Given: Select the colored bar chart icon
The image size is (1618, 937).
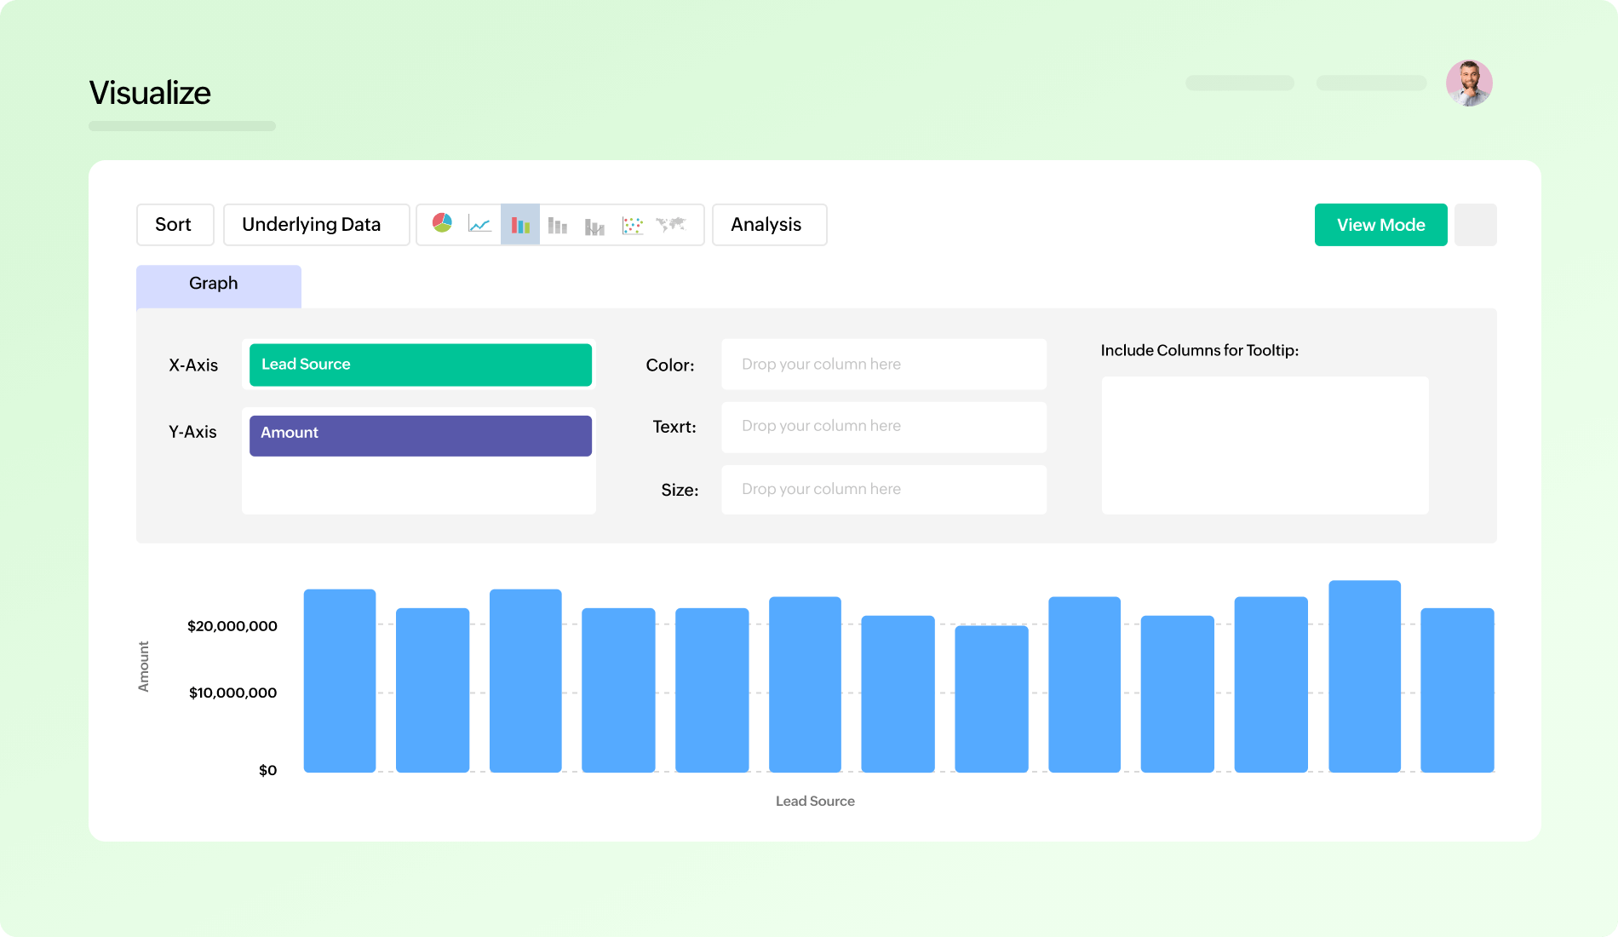Looking at the screenshot, I should [520, 225].
